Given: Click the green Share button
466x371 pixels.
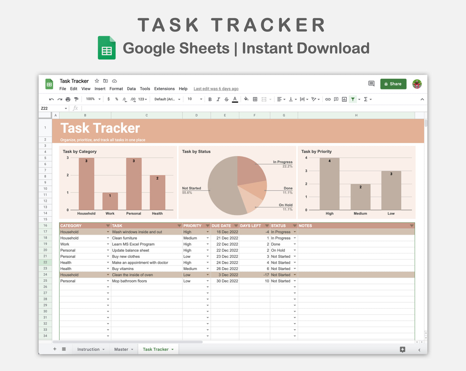Looking at the screenshot, I should [x=393, y=84].
